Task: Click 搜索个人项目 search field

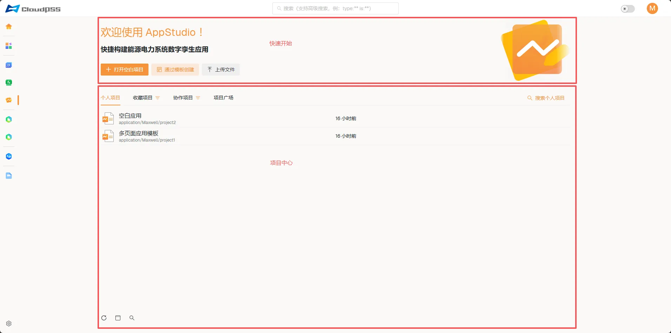Action: pyautogui.click(x=546, y=98)
